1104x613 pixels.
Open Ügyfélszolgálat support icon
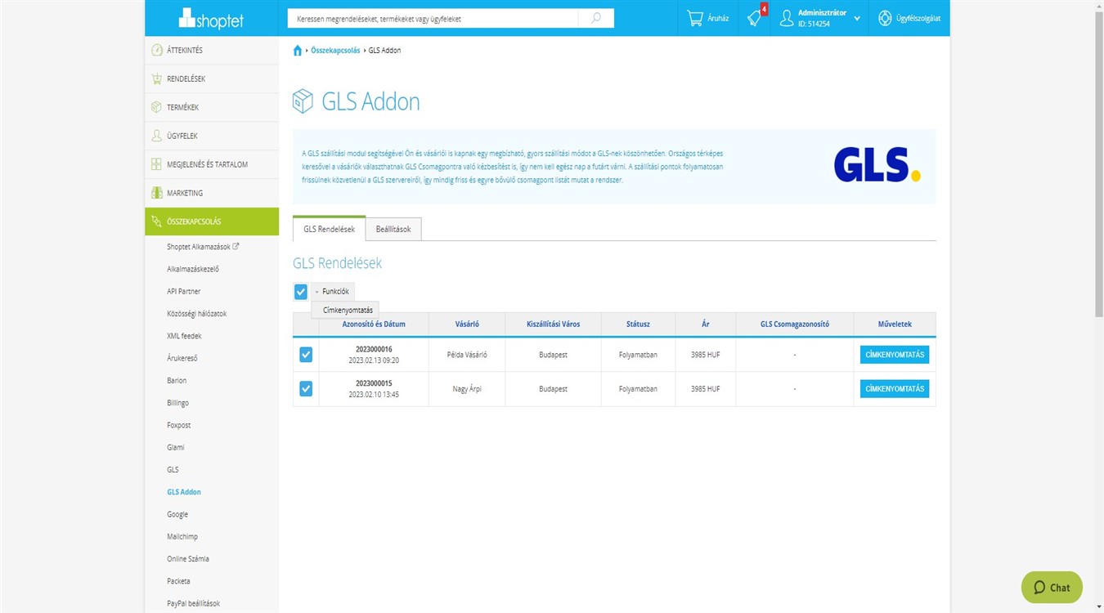(885, 18)
